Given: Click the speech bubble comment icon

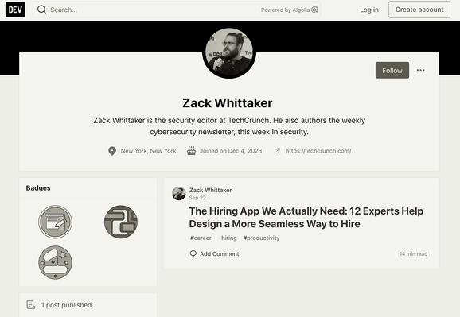Looking at the screenshot, I should coord(193,253).
